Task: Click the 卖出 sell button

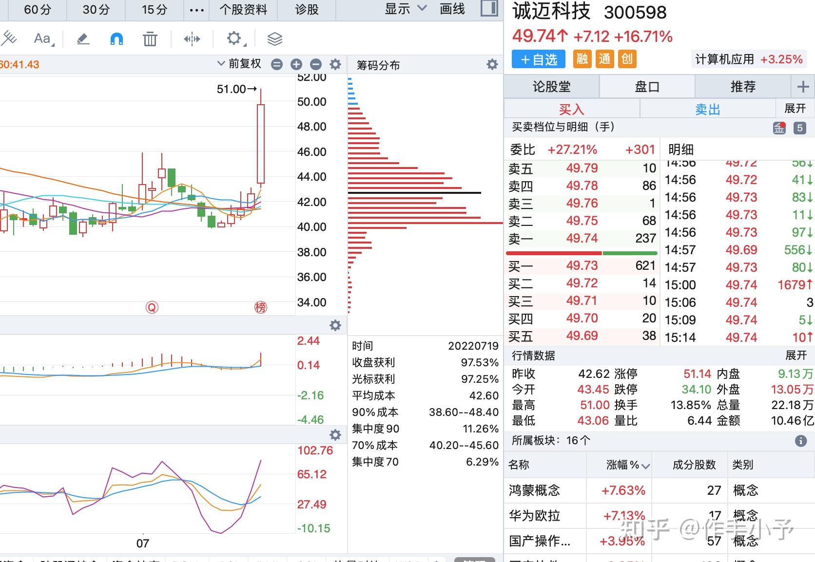Action: click(707, 109)
